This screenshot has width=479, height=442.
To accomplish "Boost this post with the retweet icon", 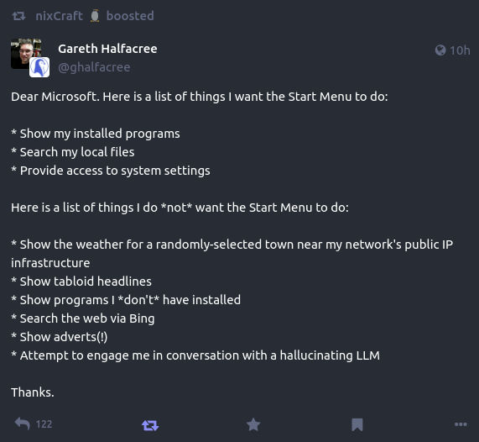I will [150, 425].
